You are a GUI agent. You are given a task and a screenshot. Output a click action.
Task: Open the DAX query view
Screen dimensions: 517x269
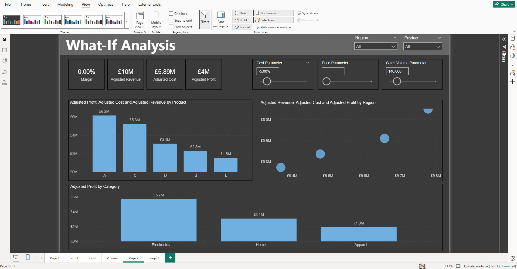click(x=4, y=71)
